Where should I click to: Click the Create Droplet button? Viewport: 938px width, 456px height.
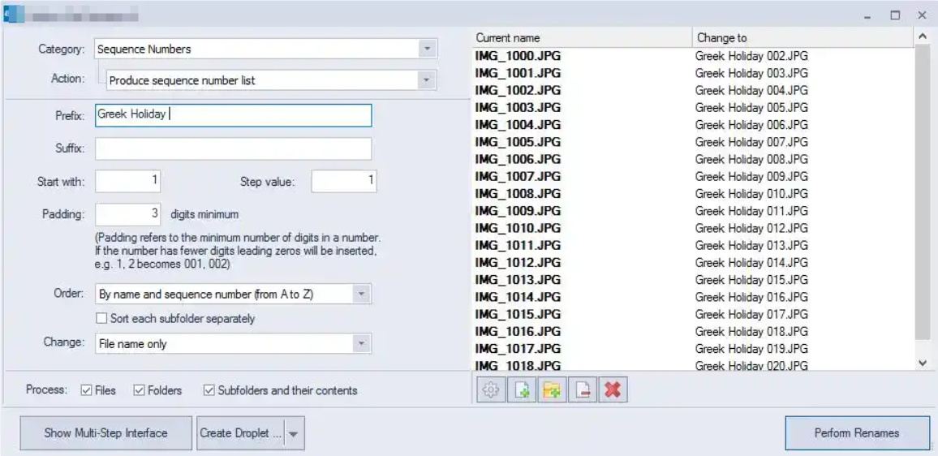coord(241,433)
